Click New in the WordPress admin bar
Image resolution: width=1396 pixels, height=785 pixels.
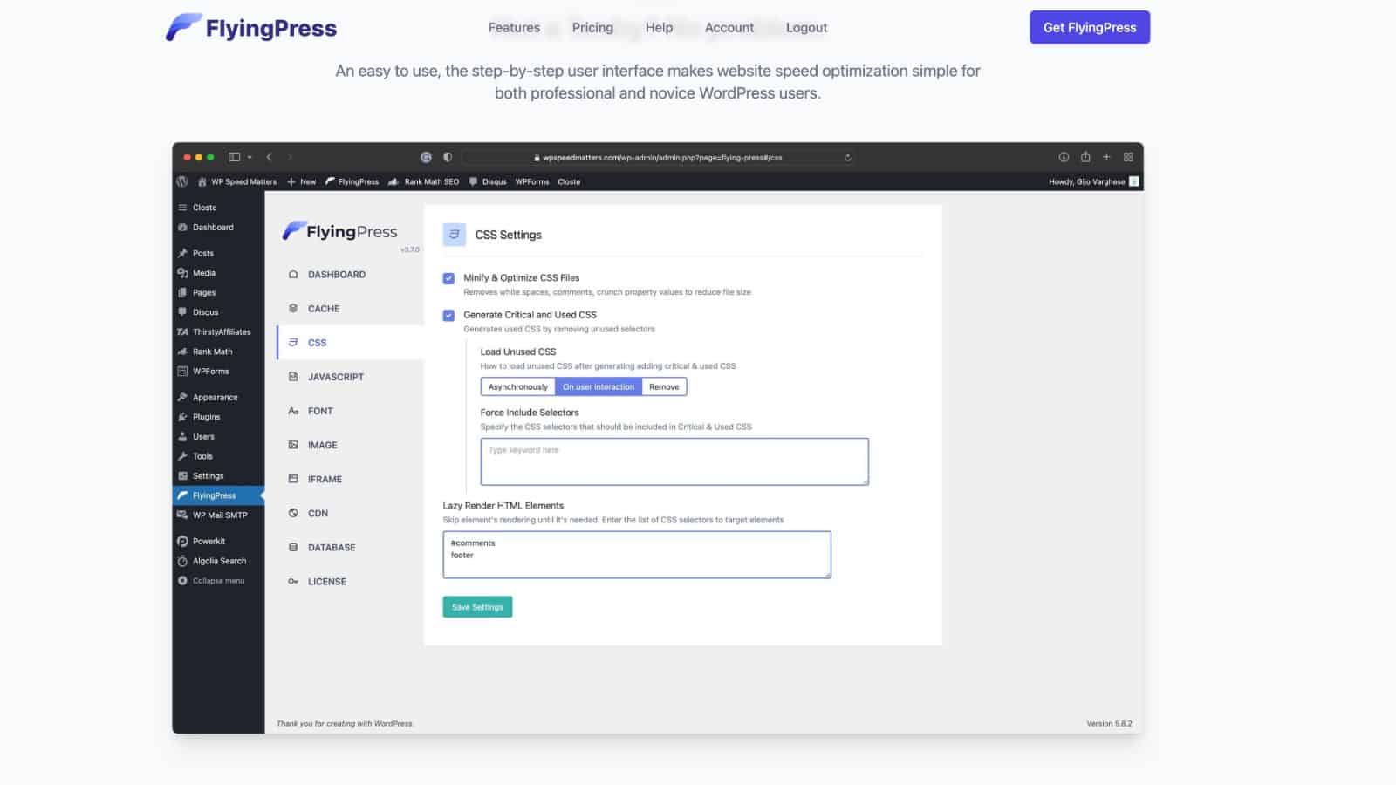pos(302,181)
